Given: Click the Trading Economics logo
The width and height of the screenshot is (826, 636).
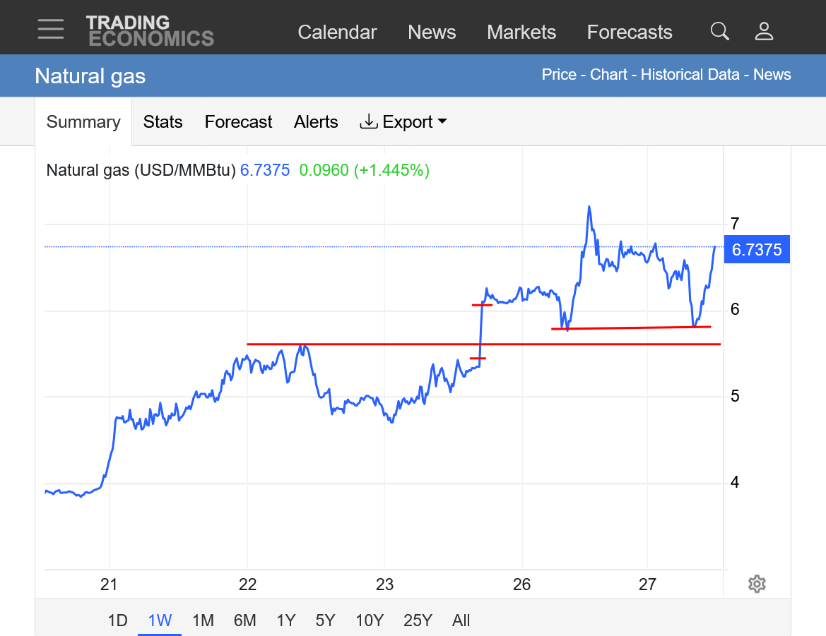Looking at the screenshot, I should (150, 31).
